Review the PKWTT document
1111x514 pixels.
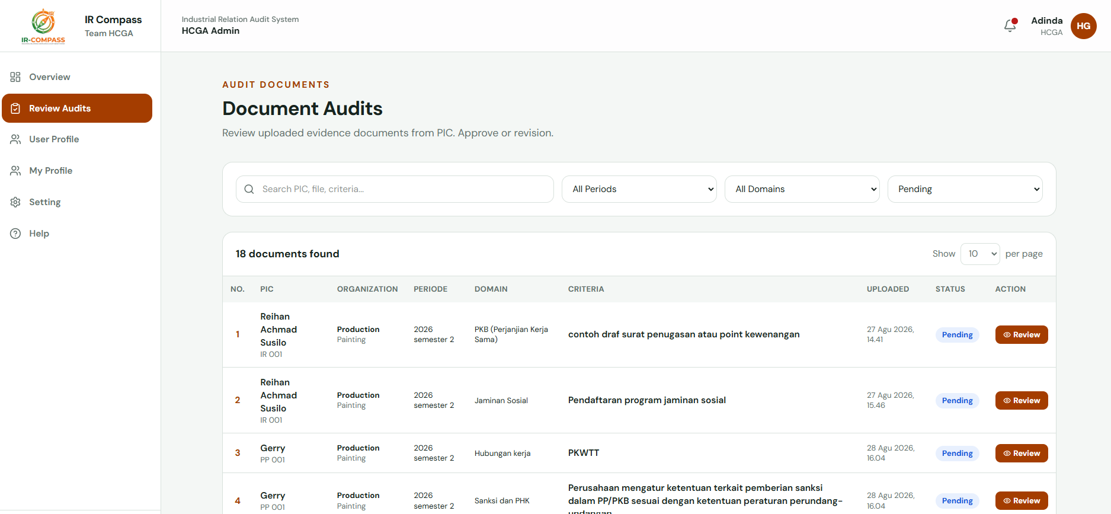(x=1022, y=454)
